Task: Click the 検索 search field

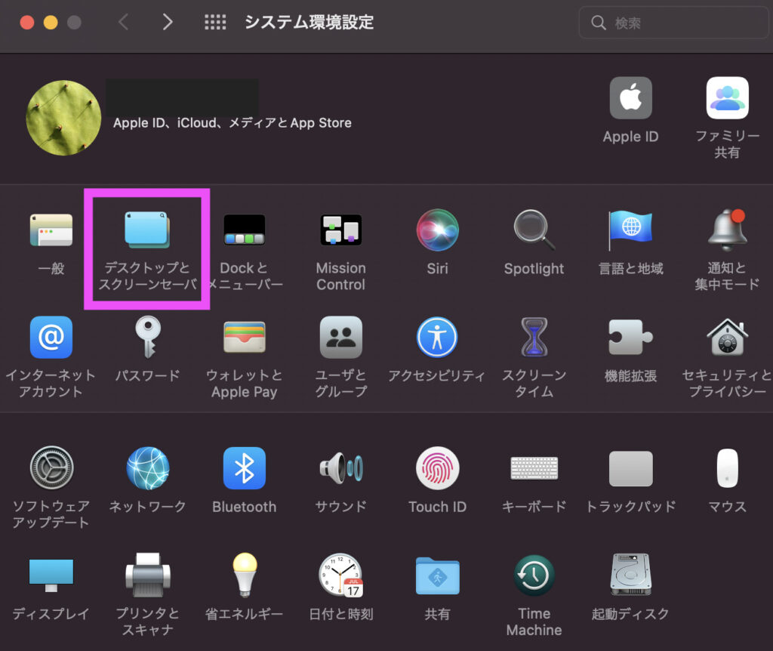Action: (x=673, y=23)
